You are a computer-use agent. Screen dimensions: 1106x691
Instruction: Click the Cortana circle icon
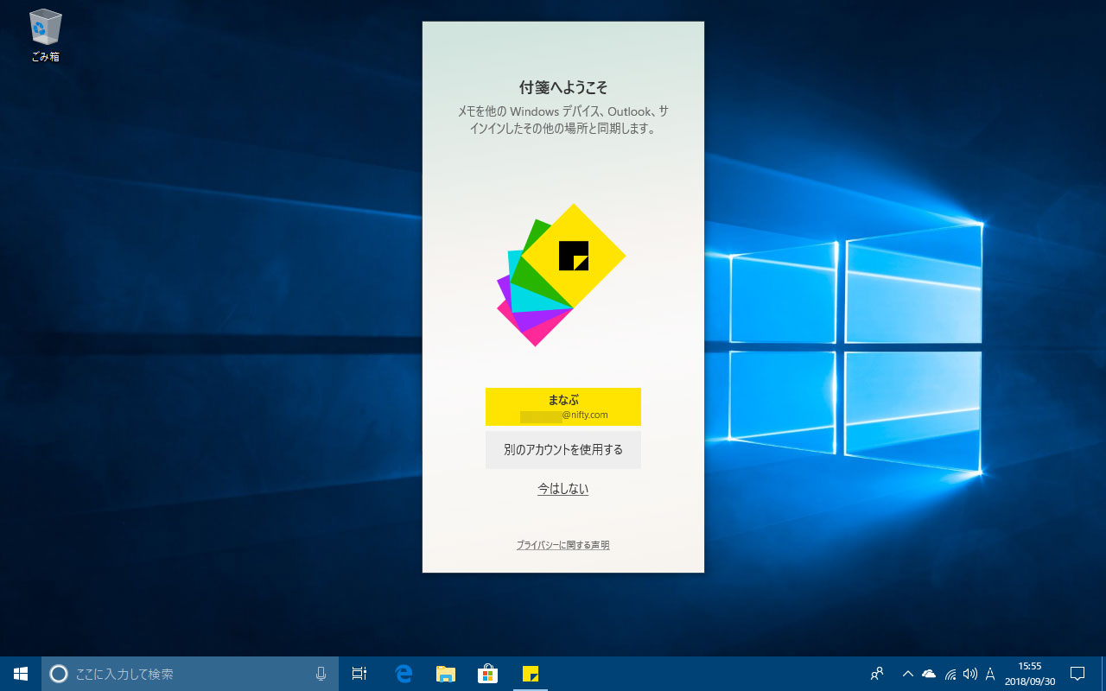click(59, 674)
